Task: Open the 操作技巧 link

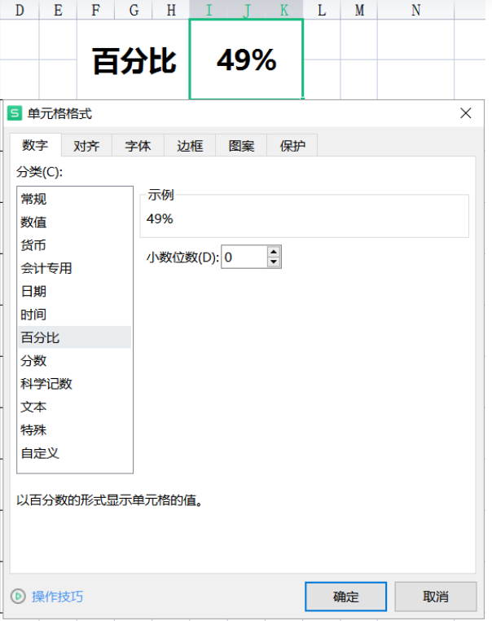Action: (57, 597)
